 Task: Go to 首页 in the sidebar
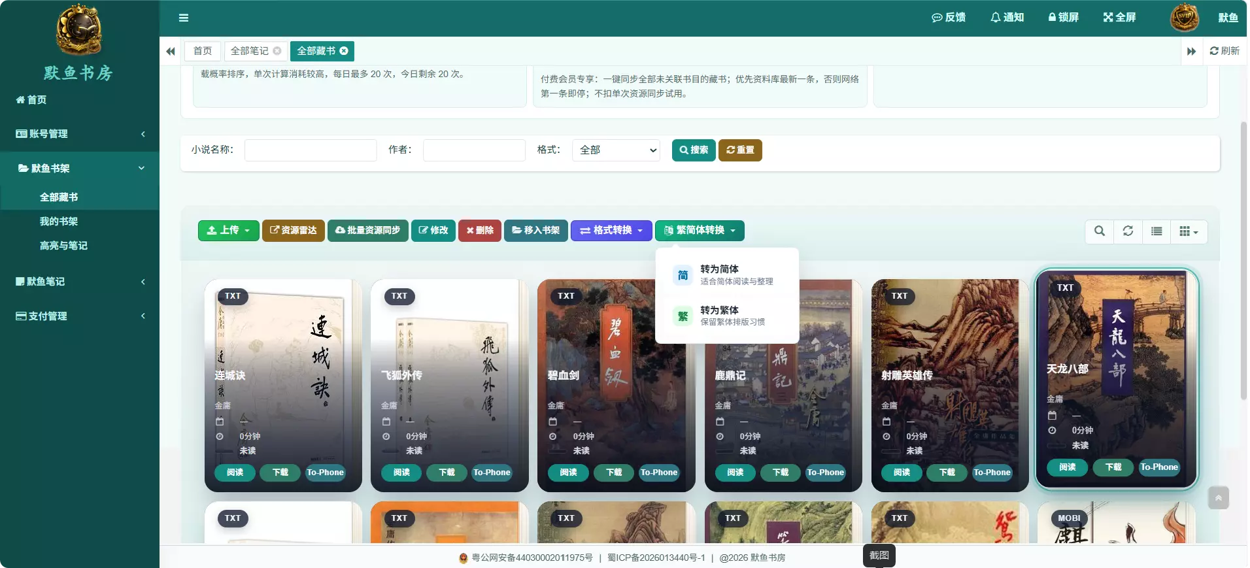[x=80, y=100]
